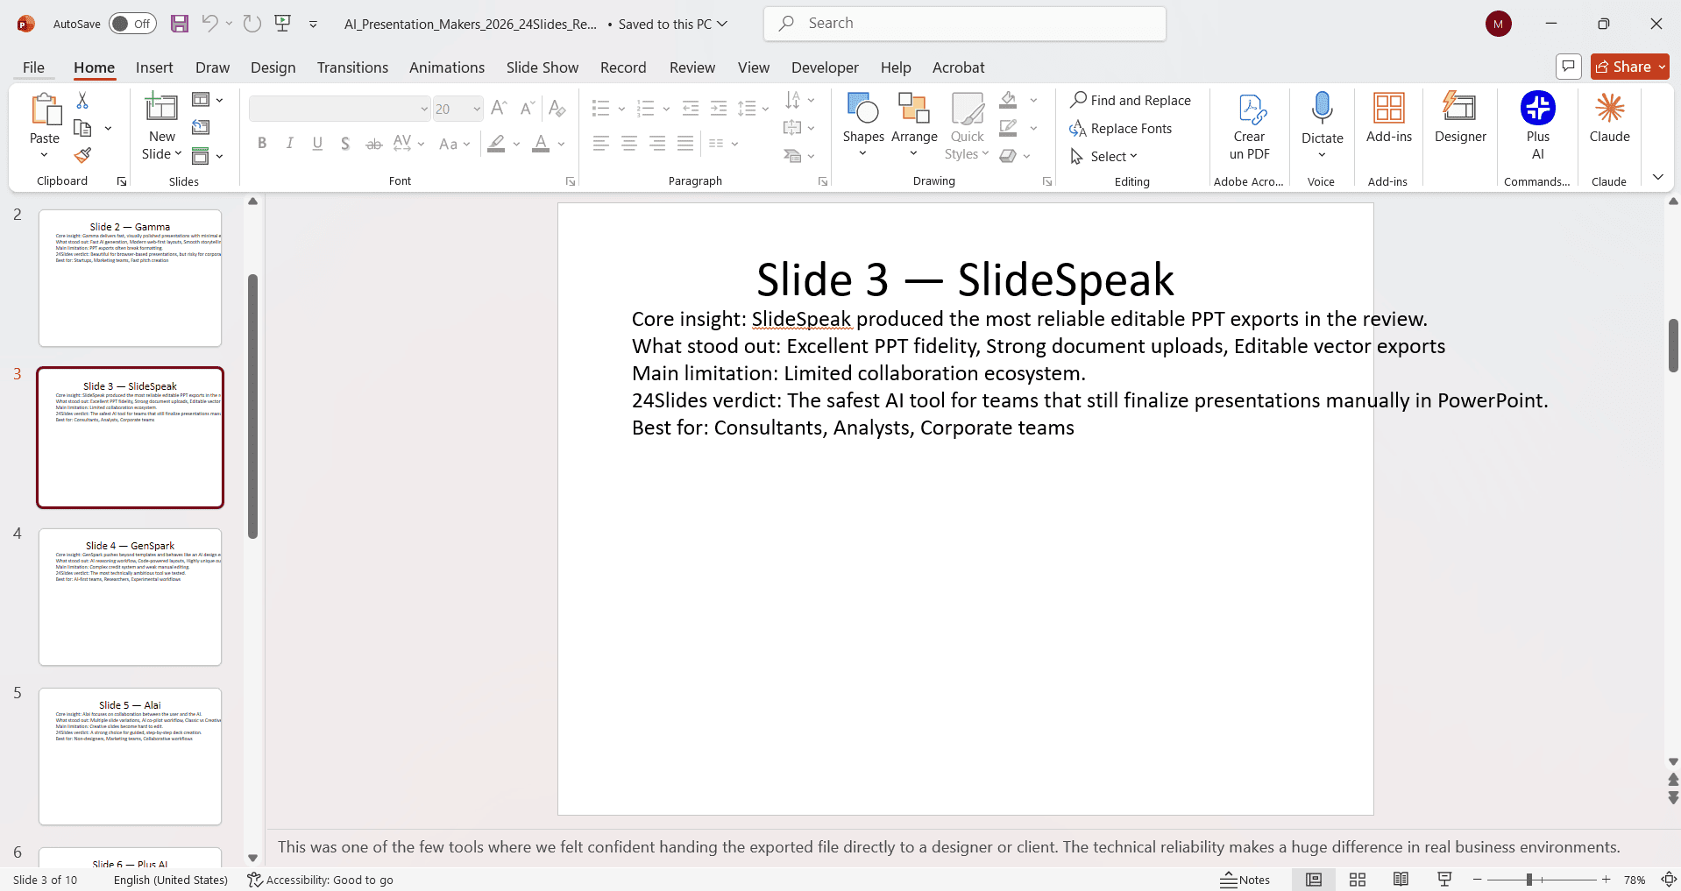Click English (United States) language
Image resolution: width=1681 pixels, height=891 pixels.
[171, 880]
